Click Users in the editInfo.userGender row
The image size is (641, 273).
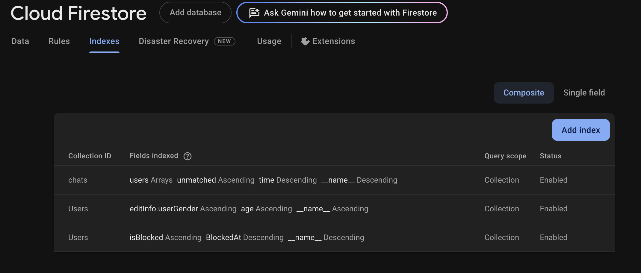(78, 209)
